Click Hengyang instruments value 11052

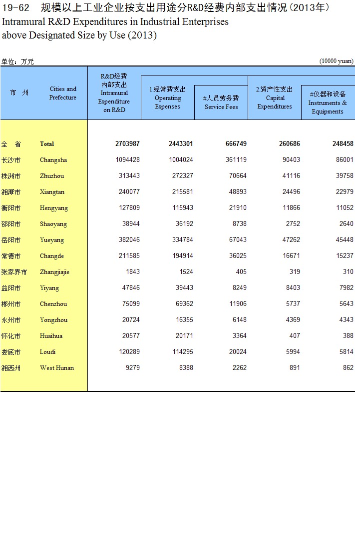[x=345, y=207]
